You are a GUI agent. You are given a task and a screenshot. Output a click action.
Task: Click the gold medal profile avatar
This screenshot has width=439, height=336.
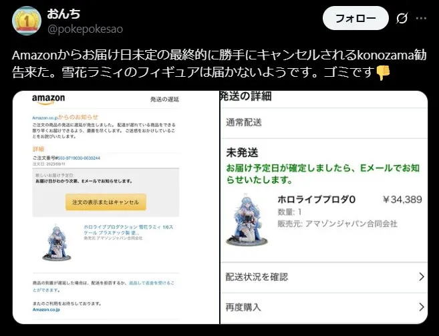tap(27, 21)
